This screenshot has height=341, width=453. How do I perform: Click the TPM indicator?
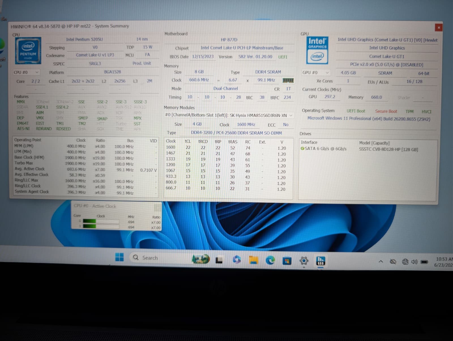point(409,112)
